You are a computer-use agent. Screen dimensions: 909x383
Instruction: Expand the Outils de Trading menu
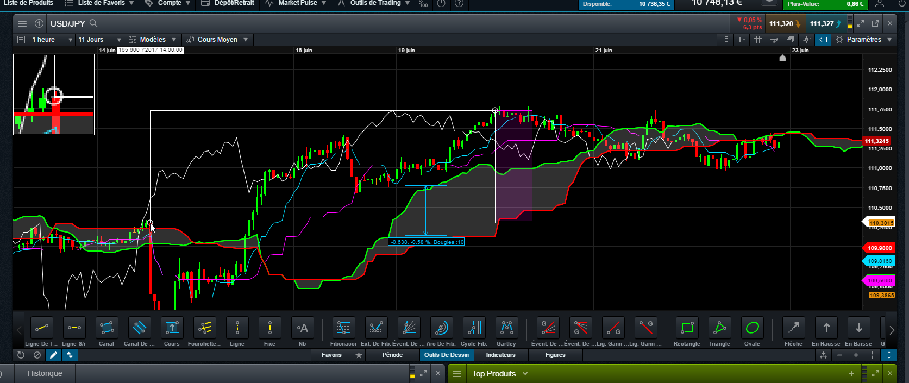(373, 3)
